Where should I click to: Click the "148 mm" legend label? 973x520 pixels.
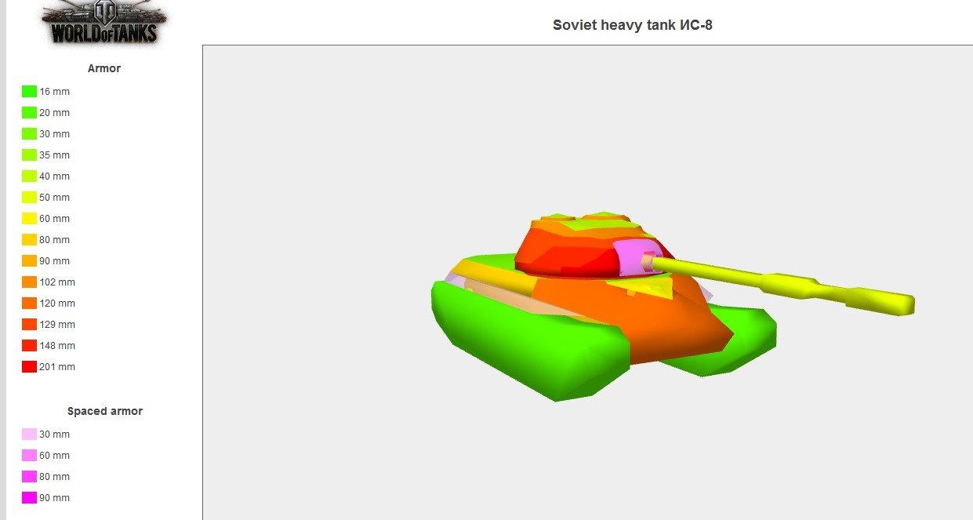click(57, 346)
